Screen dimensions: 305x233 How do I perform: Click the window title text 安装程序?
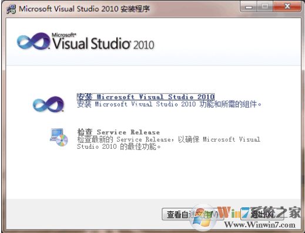pyautogui.click(x=135, y=9)
